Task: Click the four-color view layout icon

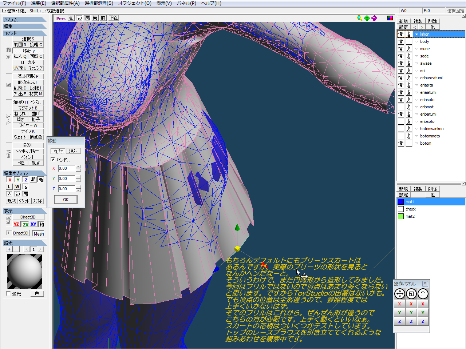Action: 390,18
